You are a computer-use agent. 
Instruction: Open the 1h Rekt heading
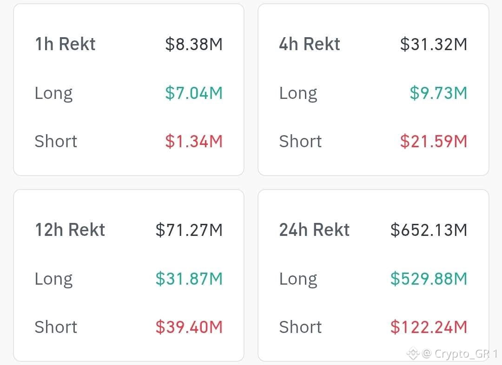pyautogui.click(x=66, y=44)
